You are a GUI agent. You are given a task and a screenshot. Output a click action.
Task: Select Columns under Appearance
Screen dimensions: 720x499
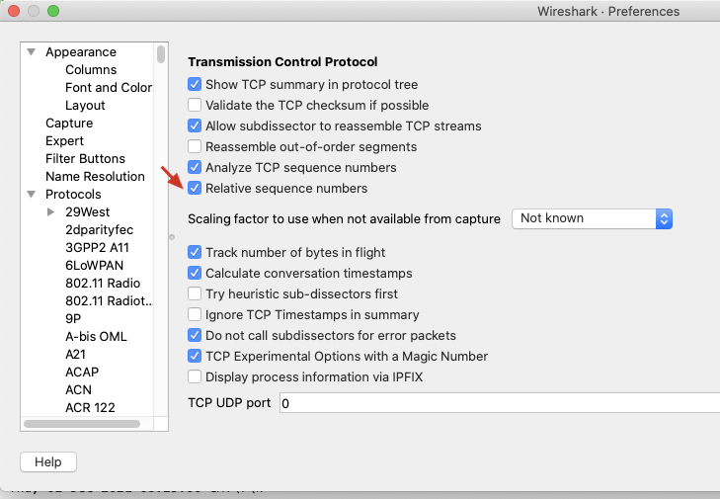91,70
